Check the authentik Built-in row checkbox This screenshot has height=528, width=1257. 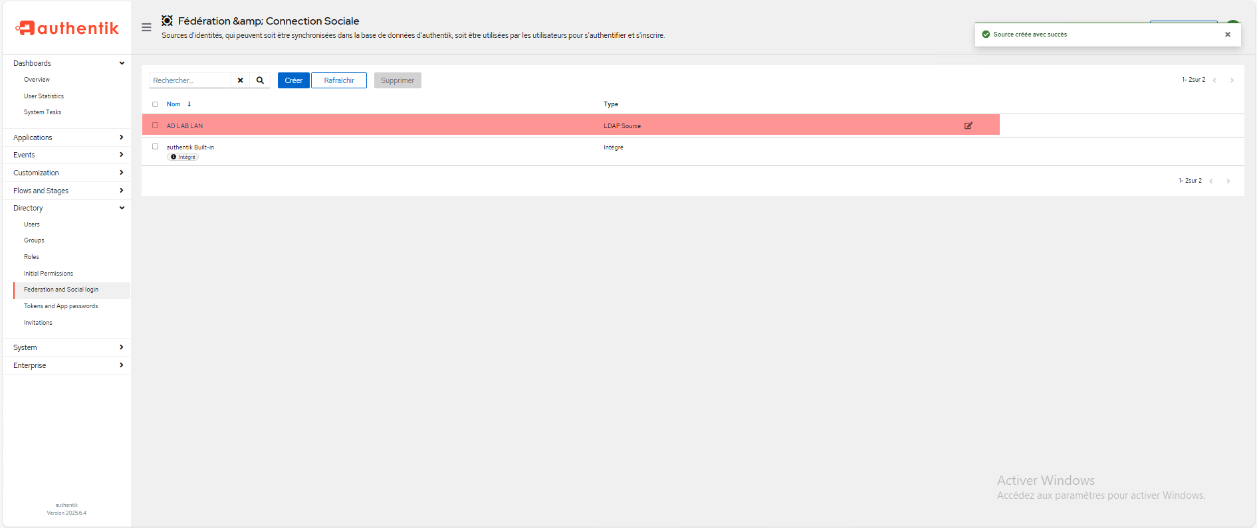[x=156, y=147]
